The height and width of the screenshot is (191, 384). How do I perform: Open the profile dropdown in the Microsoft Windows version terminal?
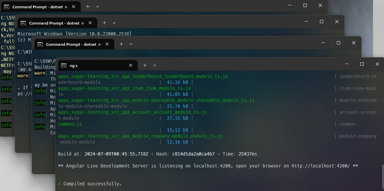pyautogui.click(x=114, y=23)
